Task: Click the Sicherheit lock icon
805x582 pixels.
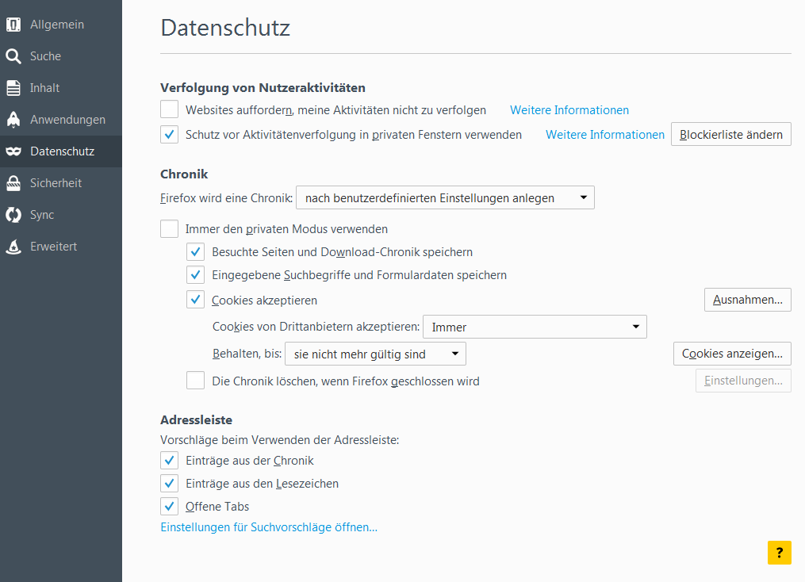Action: click(13, 183)
